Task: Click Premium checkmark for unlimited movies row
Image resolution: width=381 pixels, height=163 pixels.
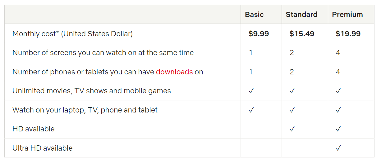Action: [338, 91]
